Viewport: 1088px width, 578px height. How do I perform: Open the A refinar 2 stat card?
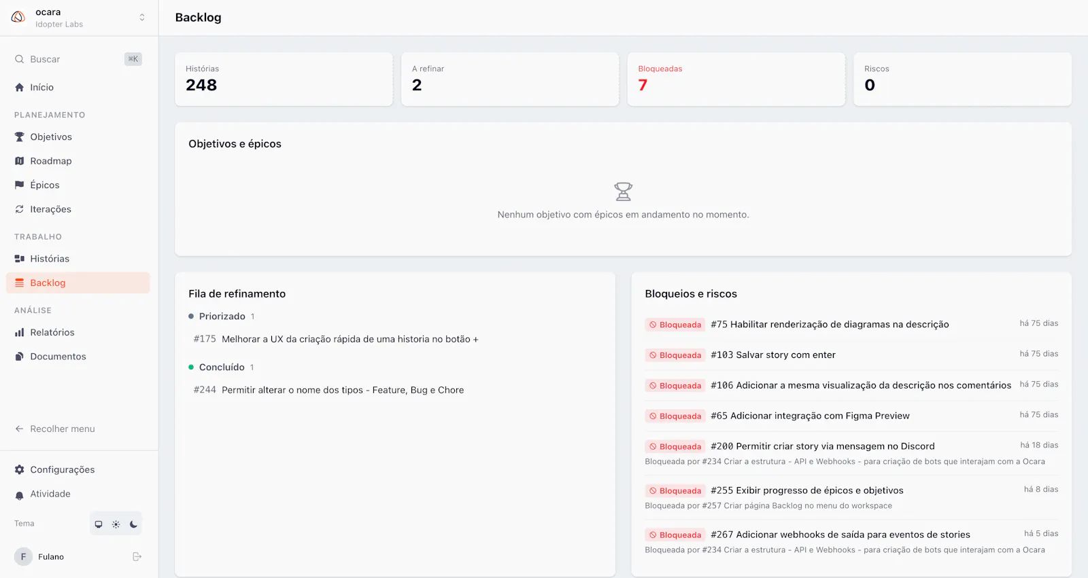(x=510, y=79)
